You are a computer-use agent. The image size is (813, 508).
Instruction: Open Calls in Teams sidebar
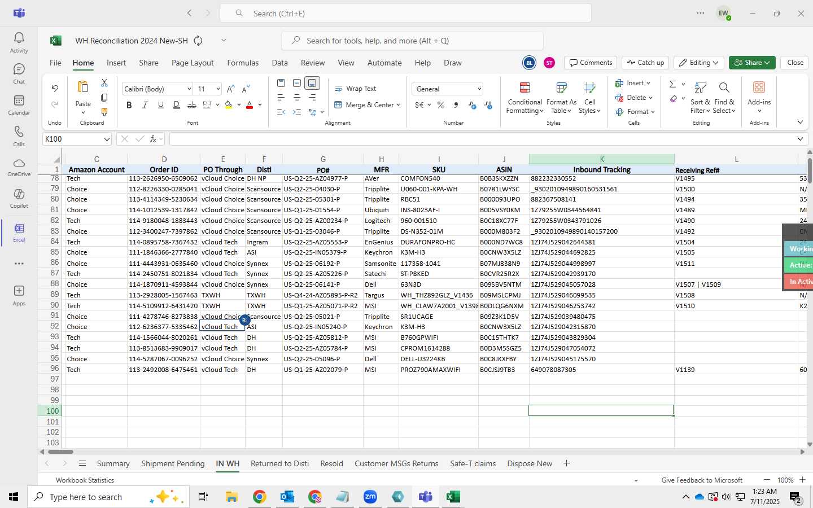pyautogui.click(x=19, y=136)
